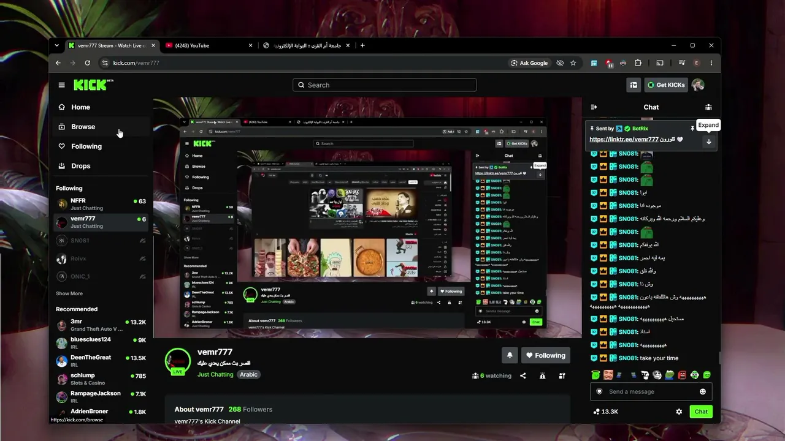Open the Following page in sidebar

(x=102, y=146)
